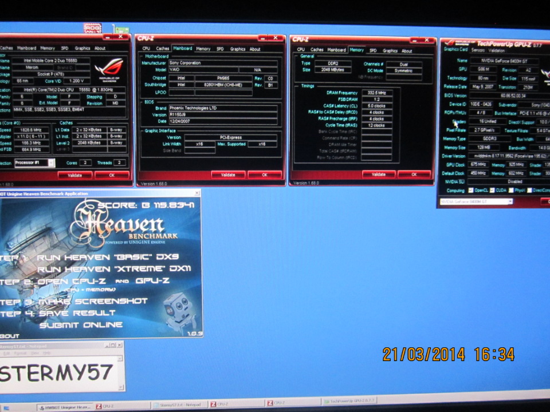Click the NVIDIA GeForce 8400M GT name field in GPU-Z
The image size is (550, 412).
click(504, 61)
